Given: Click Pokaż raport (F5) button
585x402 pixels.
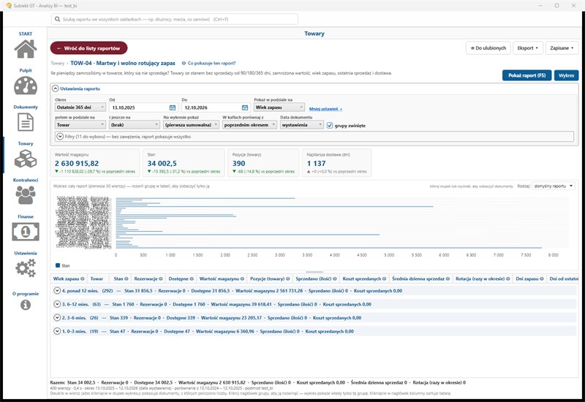Looking at the screenshot, I should pyautogui.click(x=526, y=75).
